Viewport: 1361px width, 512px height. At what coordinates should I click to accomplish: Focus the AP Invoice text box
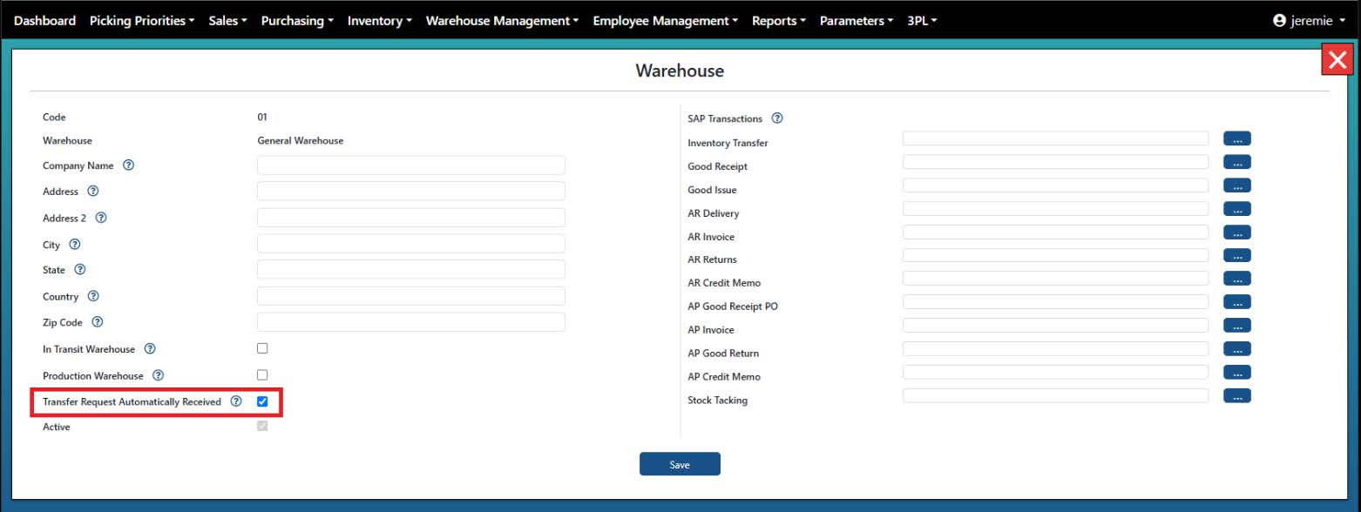(x=1055, y=326)
